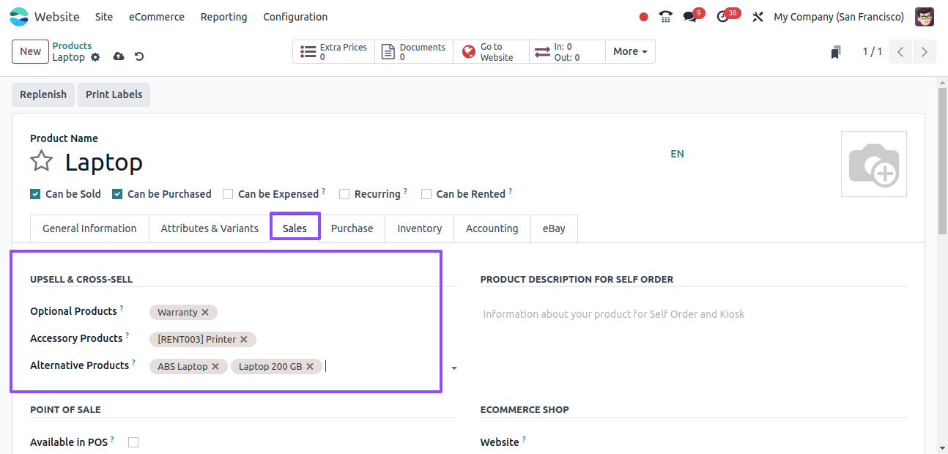Screen dimensions: 948x454
Task: Switch to Attributes & Variants tab
Action: [210, 228]
